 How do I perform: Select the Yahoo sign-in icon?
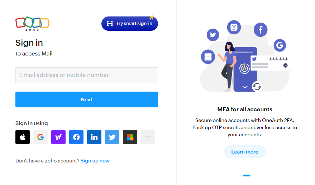(x=58, y=137)
